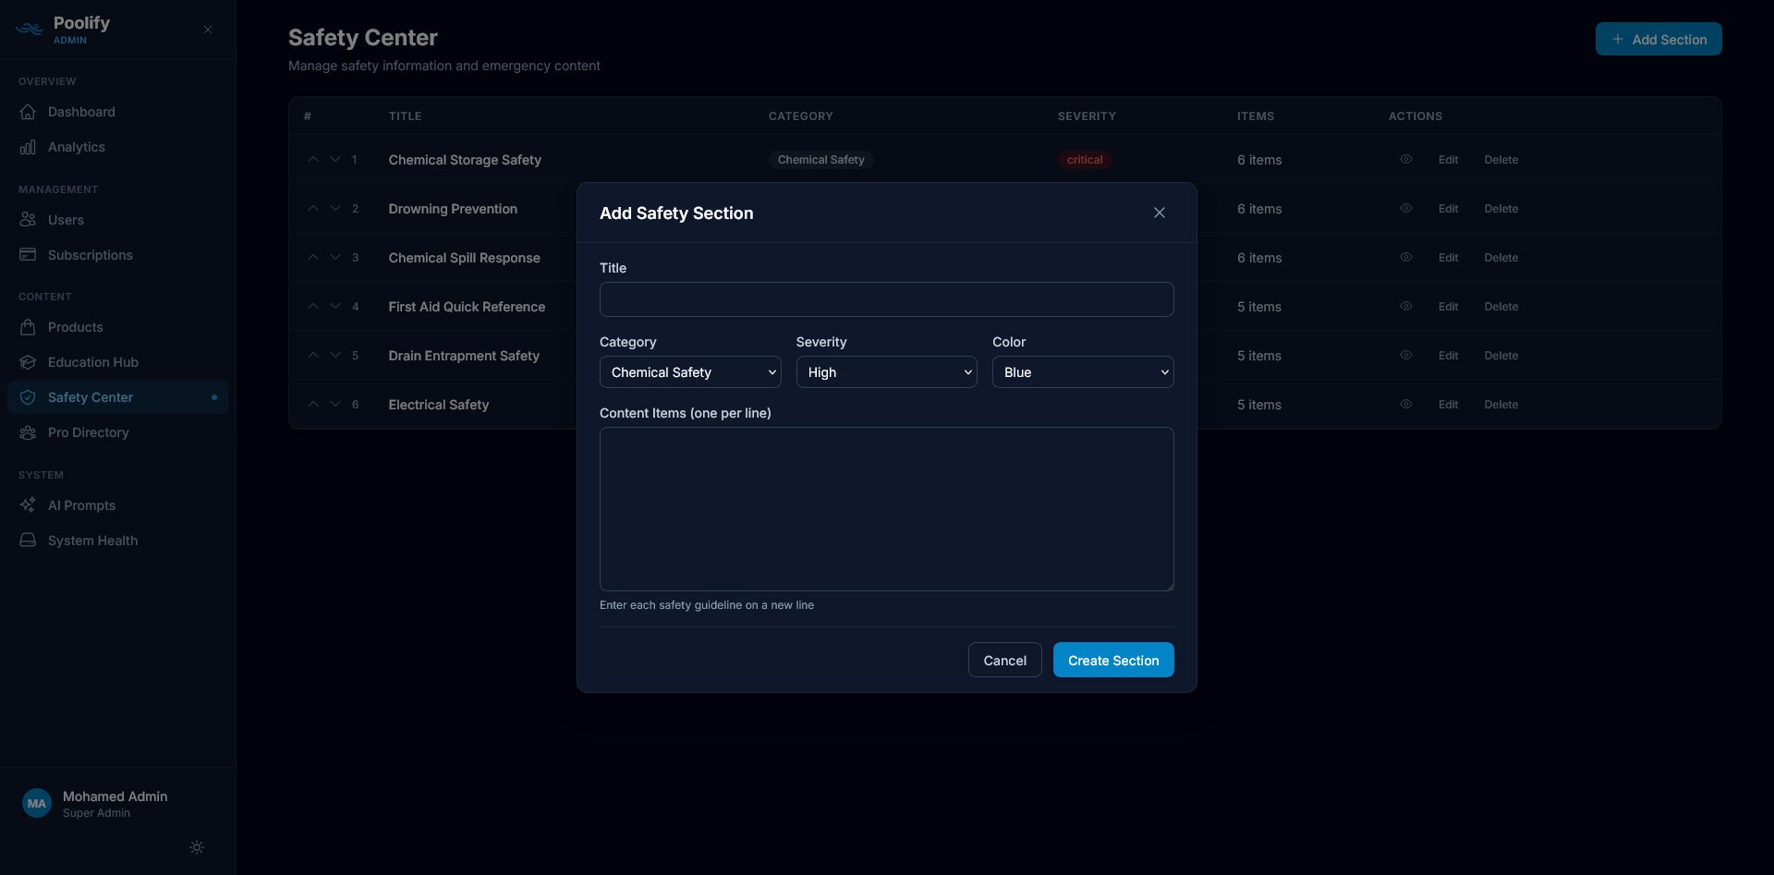Toggle visibility of Electrical Safety row

[1406, 404]
